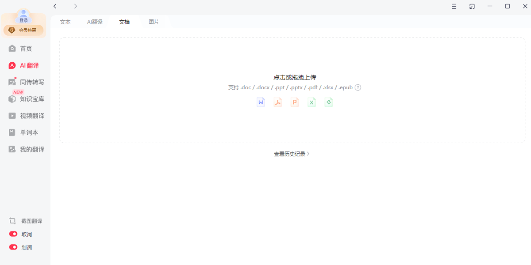Open the 知识宝库 knowledge library
Viewport: 531px width, 265px height.
click(27, 99)
